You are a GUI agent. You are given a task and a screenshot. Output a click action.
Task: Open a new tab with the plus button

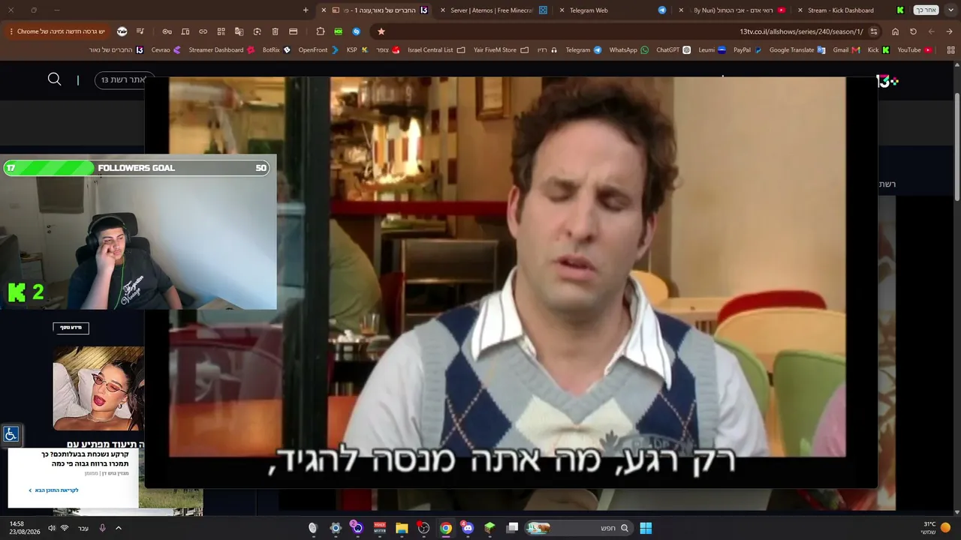coord(306,10)
